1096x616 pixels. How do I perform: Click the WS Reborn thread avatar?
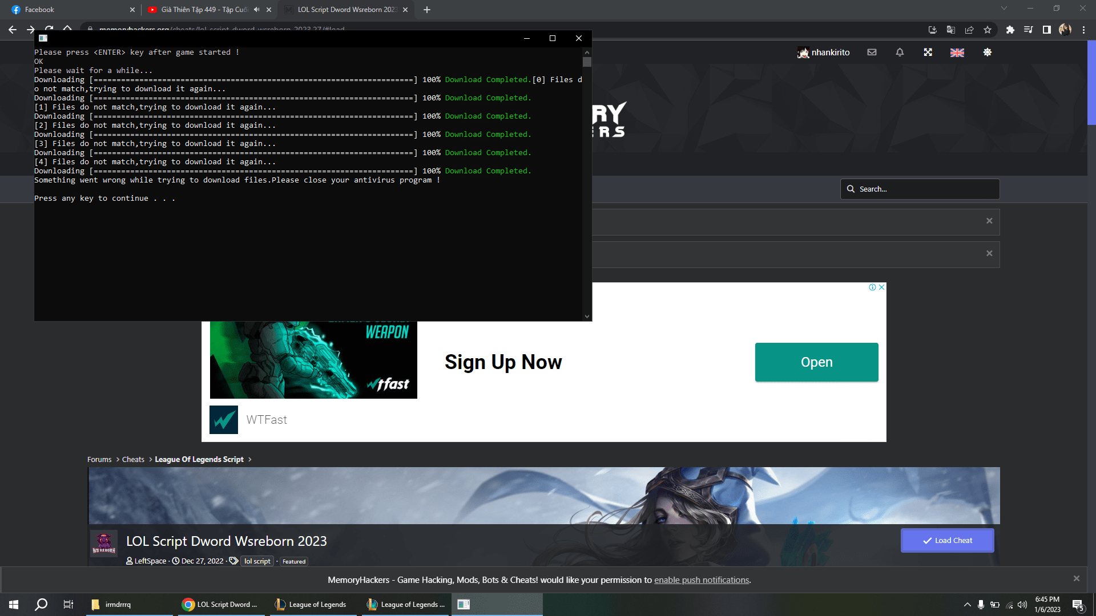(x=104, y=544)
